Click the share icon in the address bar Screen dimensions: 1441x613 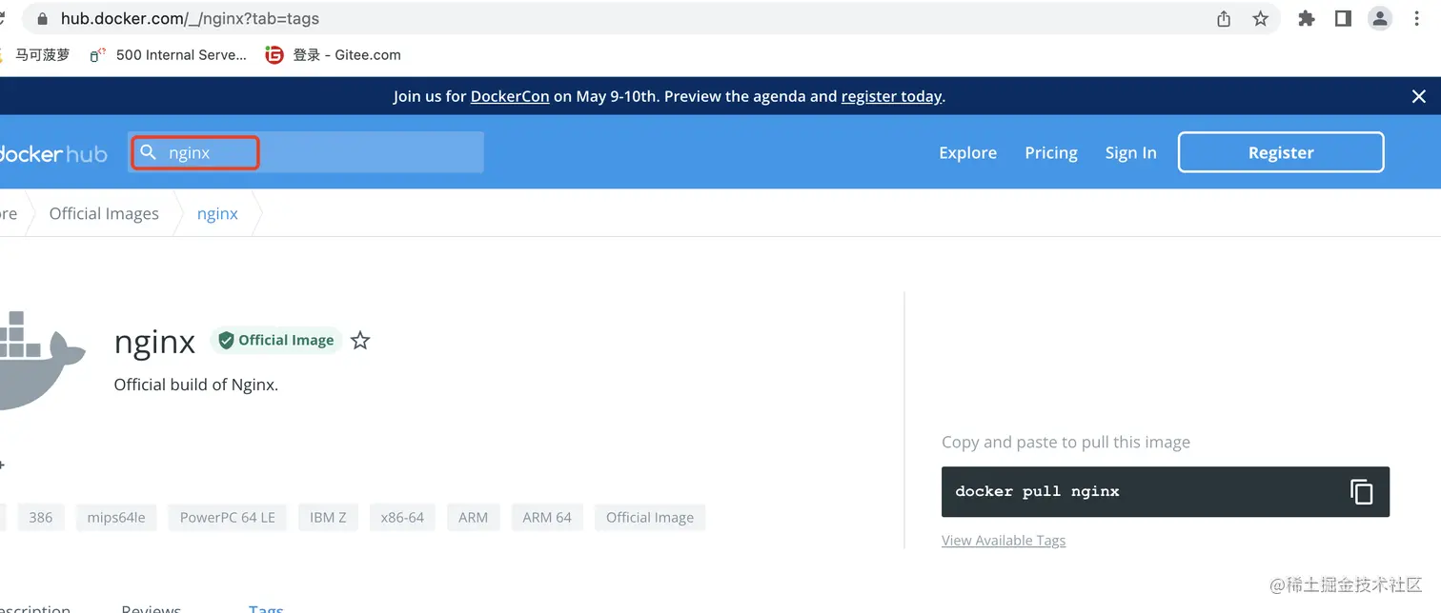pyautogui.click(x=1224, y=19)
